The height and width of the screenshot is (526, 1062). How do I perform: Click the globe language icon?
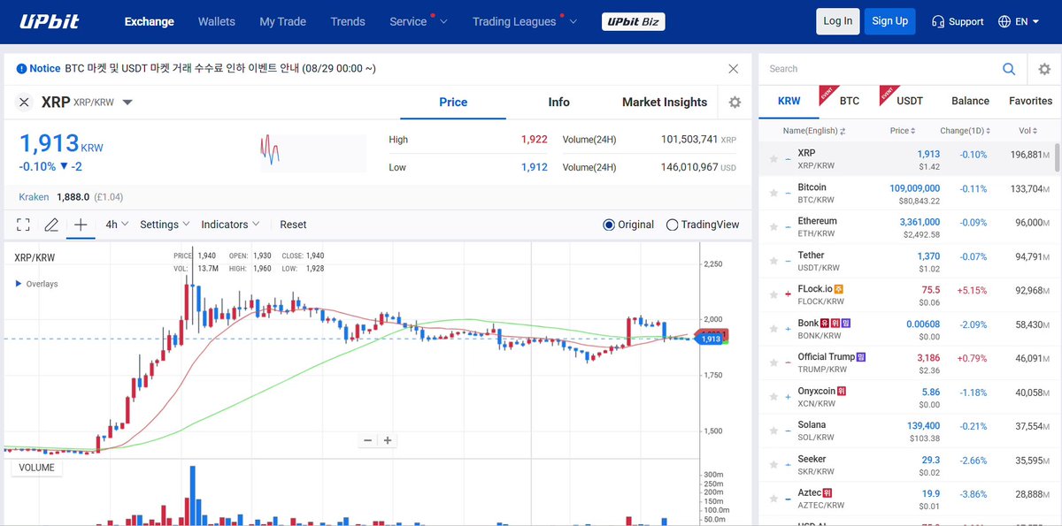click(x=1004, y=21)
